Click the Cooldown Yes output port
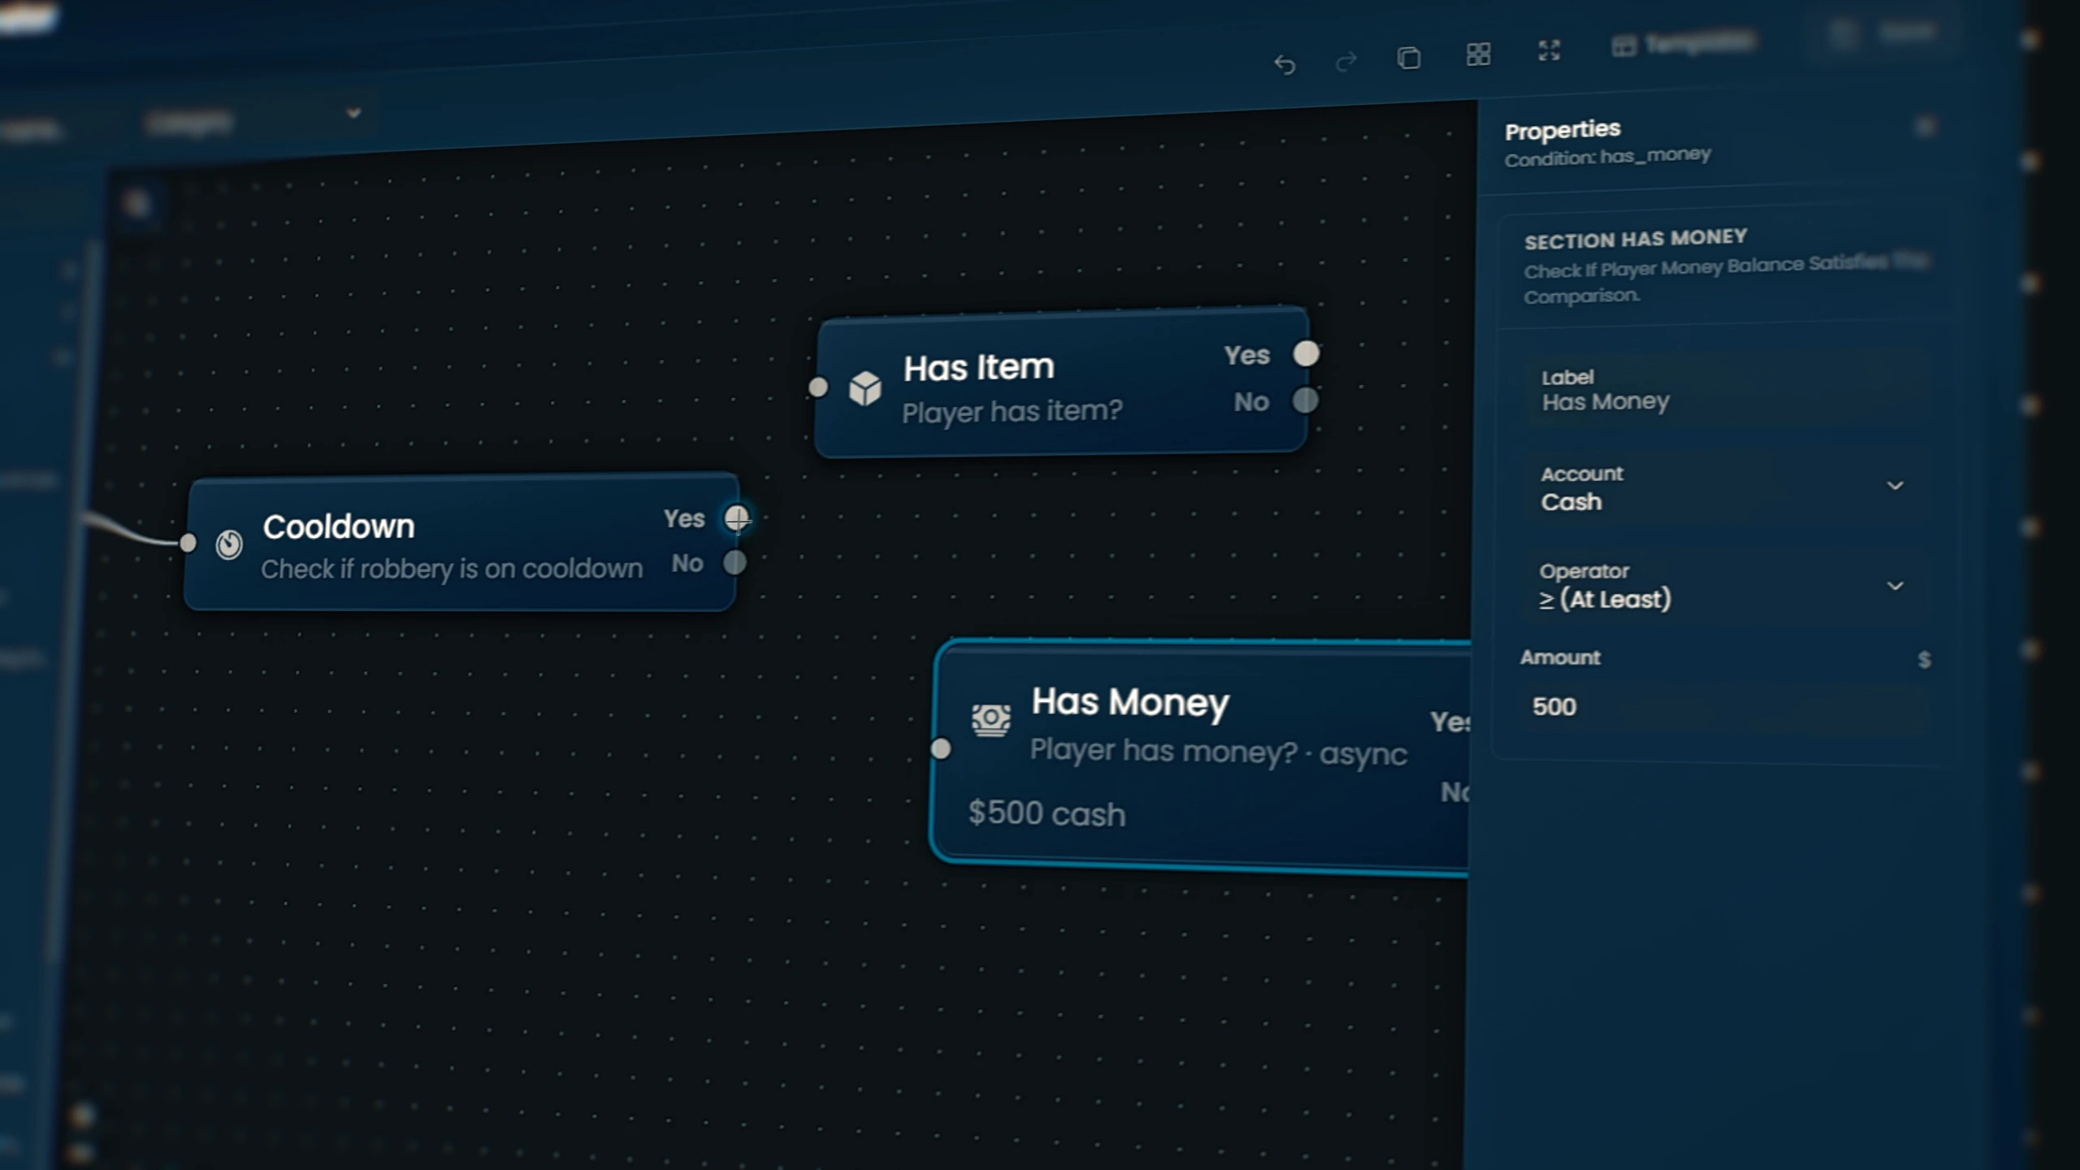 (736, 518)
